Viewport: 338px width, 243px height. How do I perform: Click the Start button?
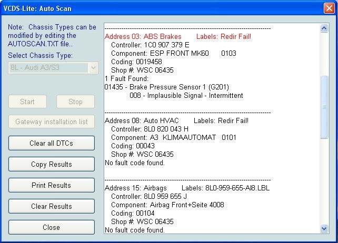click(x=27, y=102)
